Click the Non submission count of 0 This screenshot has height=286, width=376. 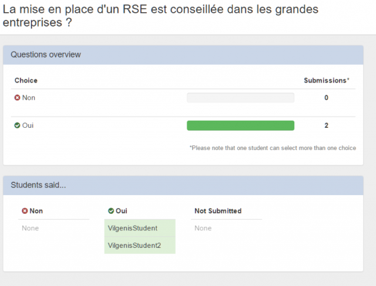coord(326,98)
